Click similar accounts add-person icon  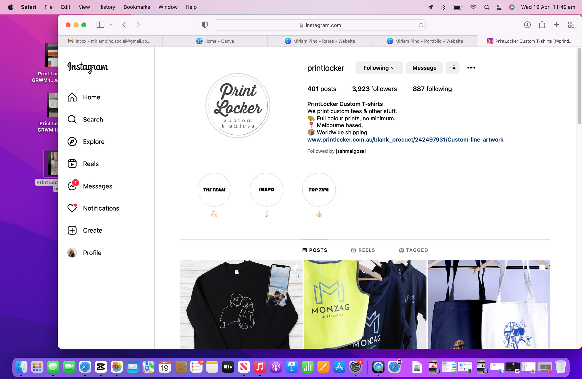(x=453, y=68)
